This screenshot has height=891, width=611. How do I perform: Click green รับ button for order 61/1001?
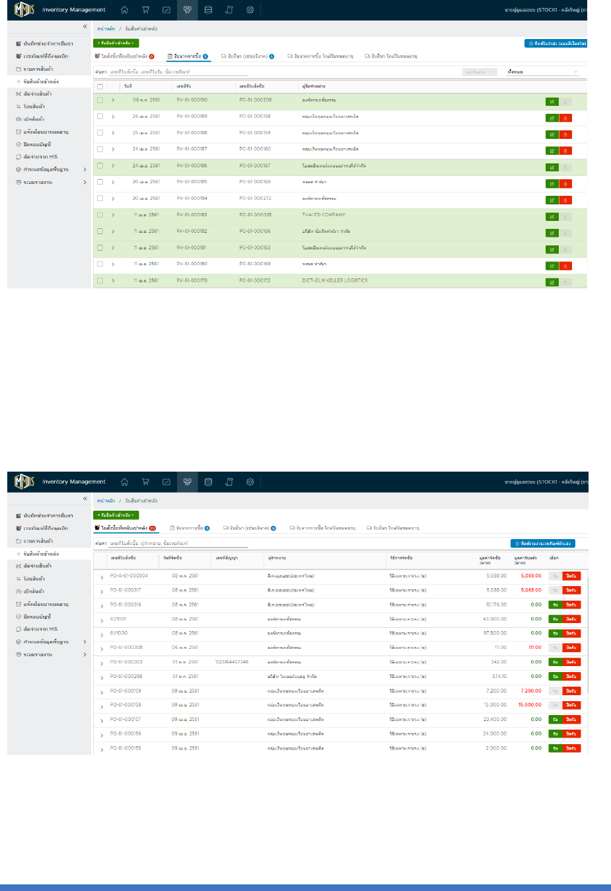(x=556, y=619)
